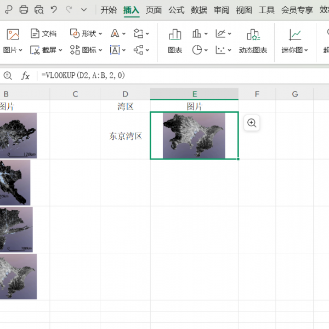Expand the 截屏 (Screenshot) dropdown
Screen dimensions: 329x329
click(x=60, y=50)
